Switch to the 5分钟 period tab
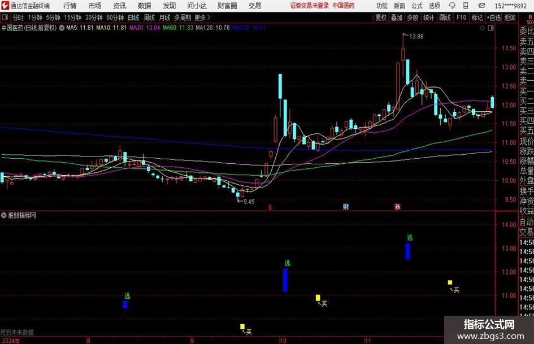The image size is (534, 344). pyautogui.click(x=53, y=18)
